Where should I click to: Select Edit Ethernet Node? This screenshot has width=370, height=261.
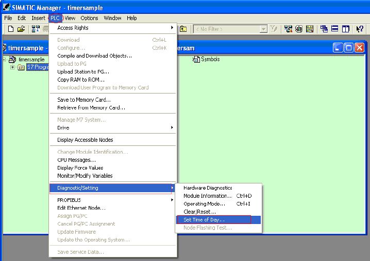(x=113, y=208)
